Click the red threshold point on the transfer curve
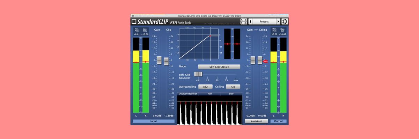Viewport: 419px width, 139px height. point(210,36)
